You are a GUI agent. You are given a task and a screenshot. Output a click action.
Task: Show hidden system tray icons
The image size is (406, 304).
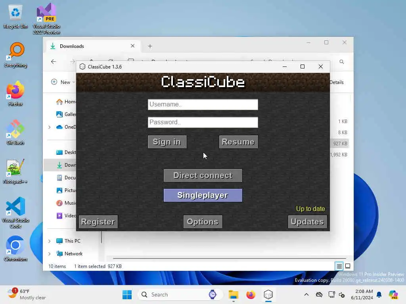[306, 294]
